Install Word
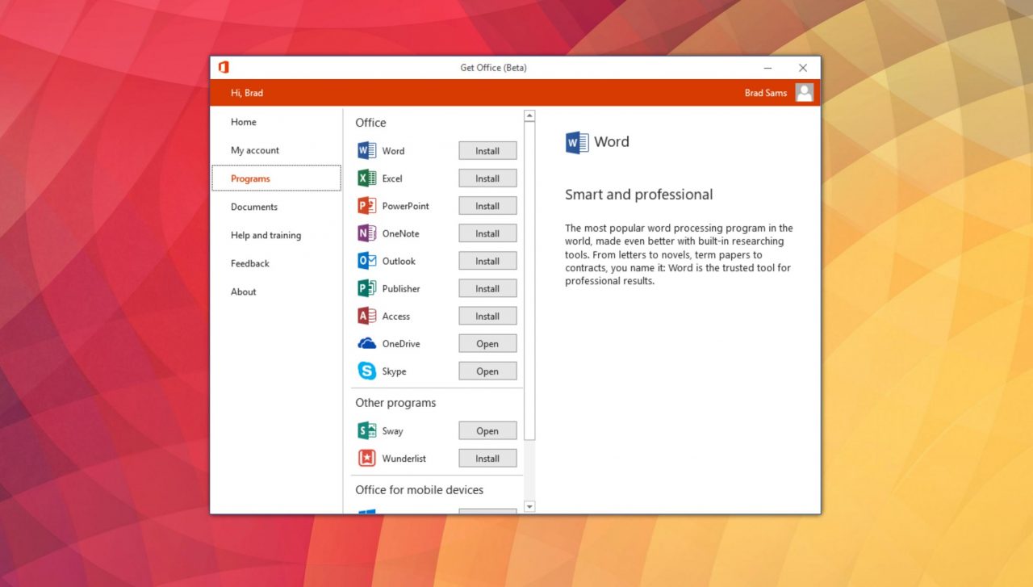This screenshot has width=1033, height=587. [487, 151]
